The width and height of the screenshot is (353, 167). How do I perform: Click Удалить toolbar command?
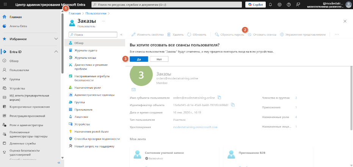[x=176, y=34]
